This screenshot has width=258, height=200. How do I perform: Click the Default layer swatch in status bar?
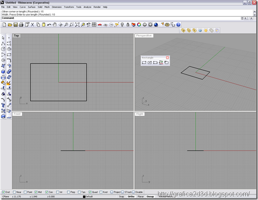tap(84, 197)
